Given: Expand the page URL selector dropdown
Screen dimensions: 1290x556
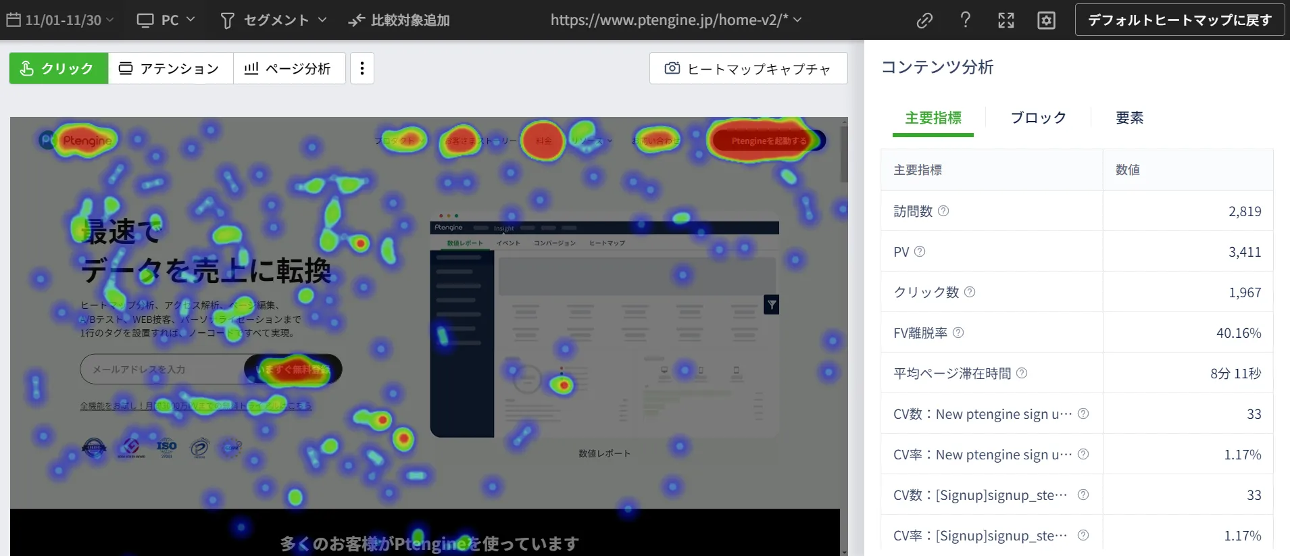Looking at the screenshot, I should click(676, 20).
